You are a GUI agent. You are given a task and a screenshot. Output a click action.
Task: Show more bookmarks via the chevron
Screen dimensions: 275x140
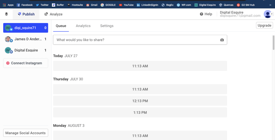pyautogui.click(x=270, y=5)
